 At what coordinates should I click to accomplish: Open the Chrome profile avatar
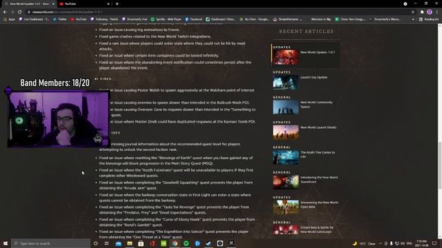[x=430, y=12]
